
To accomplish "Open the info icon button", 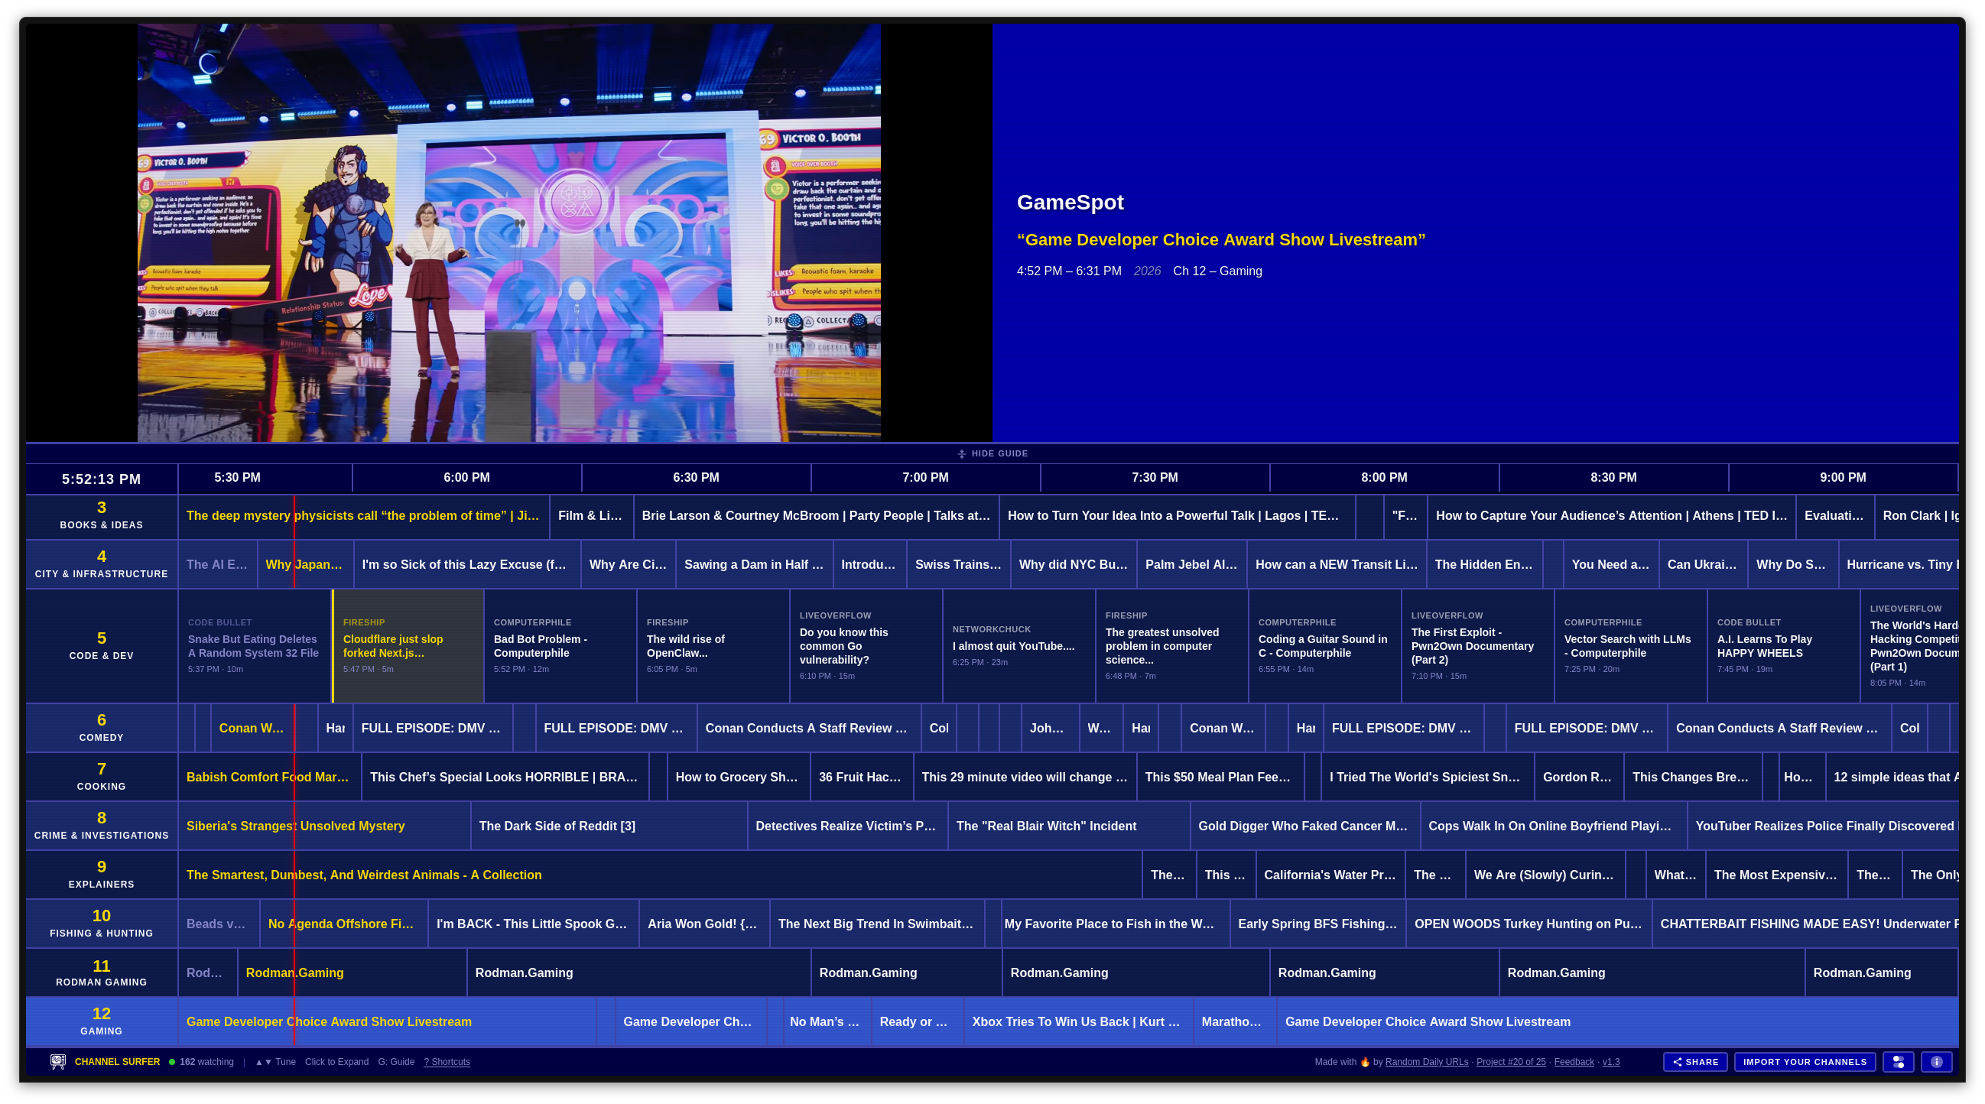I will click(1936, 1062).
